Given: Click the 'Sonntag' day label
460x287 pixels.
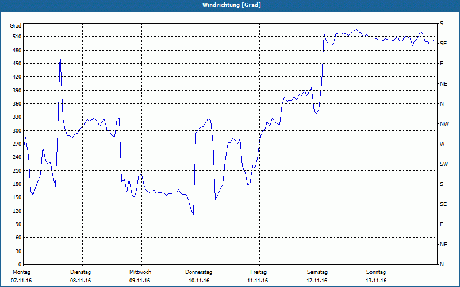Looking at the screenshot, I should pyautogui.click(x=376, y=272).
